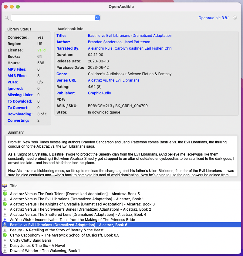The image size is (243, 256).
Task: Click download icon beside Alcatraz Versus The Evil Librarians
Action: (x=5, y=199)
